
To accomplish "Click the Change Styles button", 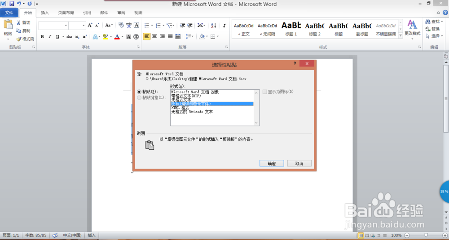I will tap(412, 29).
